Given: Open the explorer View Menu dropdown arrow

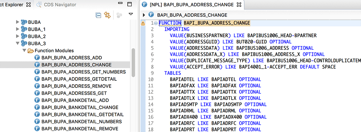Looking at the screenshot, I should coord(131,14).
